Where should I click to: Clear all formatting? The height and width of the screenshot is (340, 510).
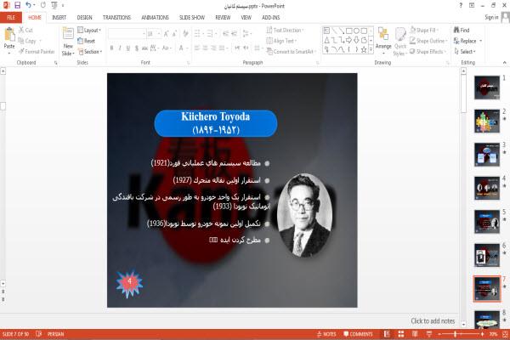tap(185, 33)
